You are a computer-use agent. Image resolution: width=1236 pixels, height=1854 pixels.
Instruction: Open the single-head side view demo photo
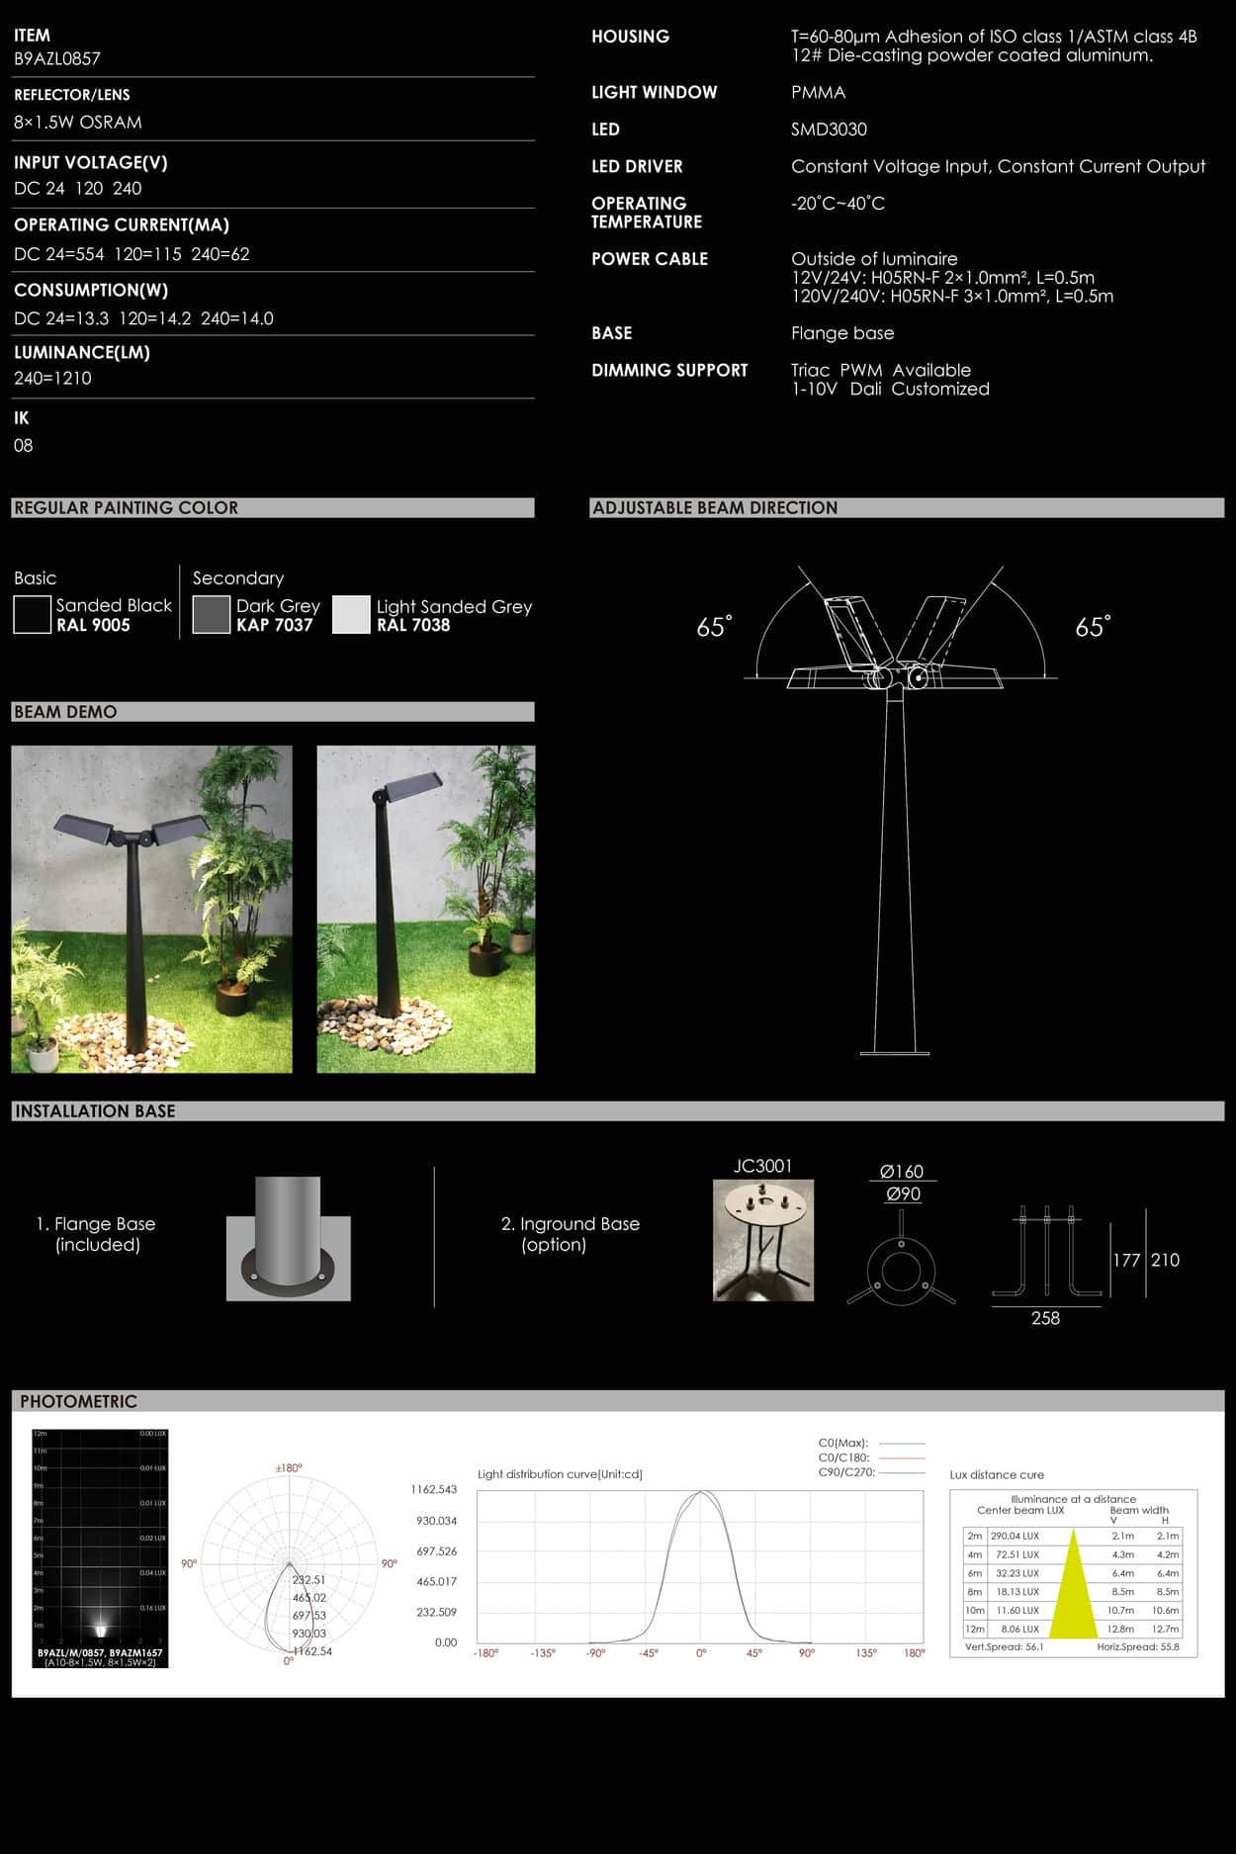[425, 909]
